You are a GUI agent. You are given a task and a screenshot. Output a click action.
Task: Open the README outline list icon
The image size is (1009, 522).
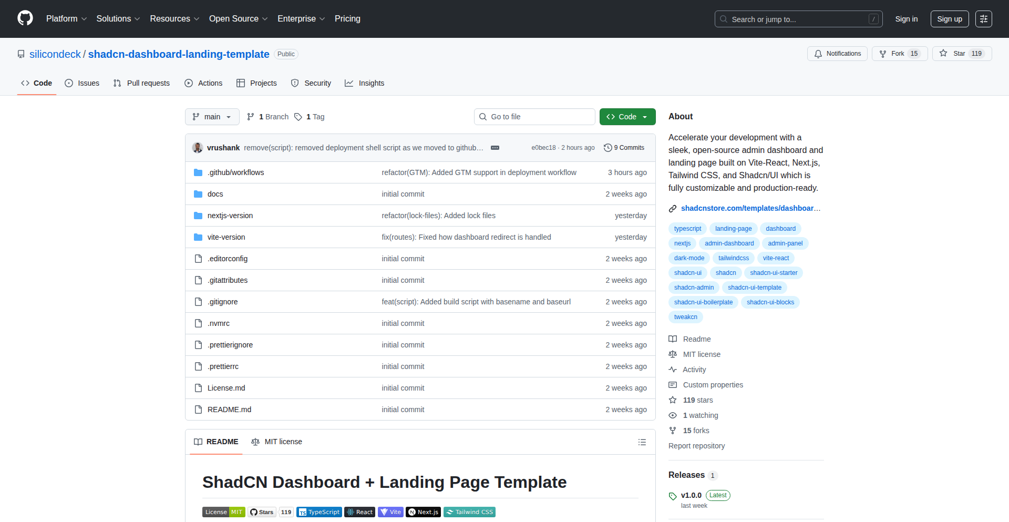pyautogui.click(x=642, y=442)
